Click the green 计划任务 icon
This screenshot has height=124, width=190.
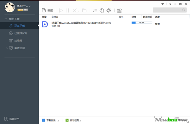pyautogui.click(x=67, y=120)
